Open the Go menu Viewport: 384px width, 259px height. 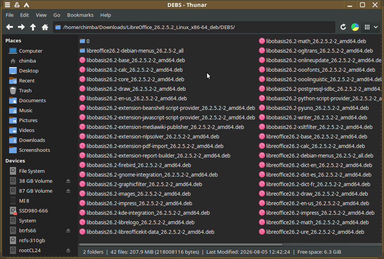(x=57, y=15)
